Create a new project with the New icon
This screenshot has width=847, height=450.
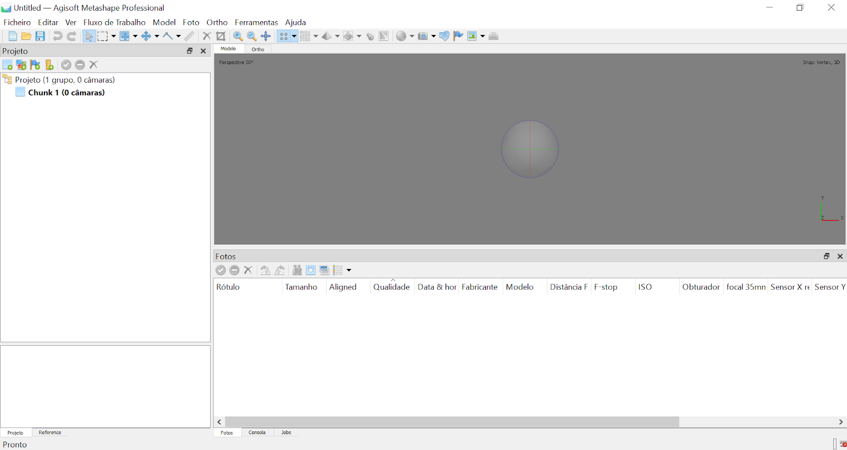coord(12,36)
